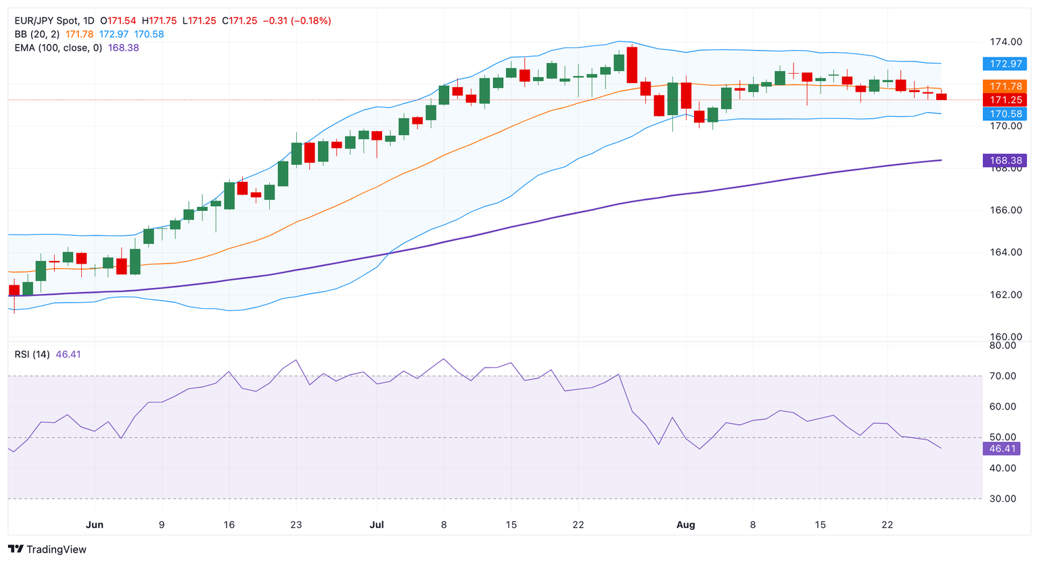This screenshot has height=563, width=1039.
Task: Click the blue 172.97 upper band price tag
Action: click(x=1005, y=64)
